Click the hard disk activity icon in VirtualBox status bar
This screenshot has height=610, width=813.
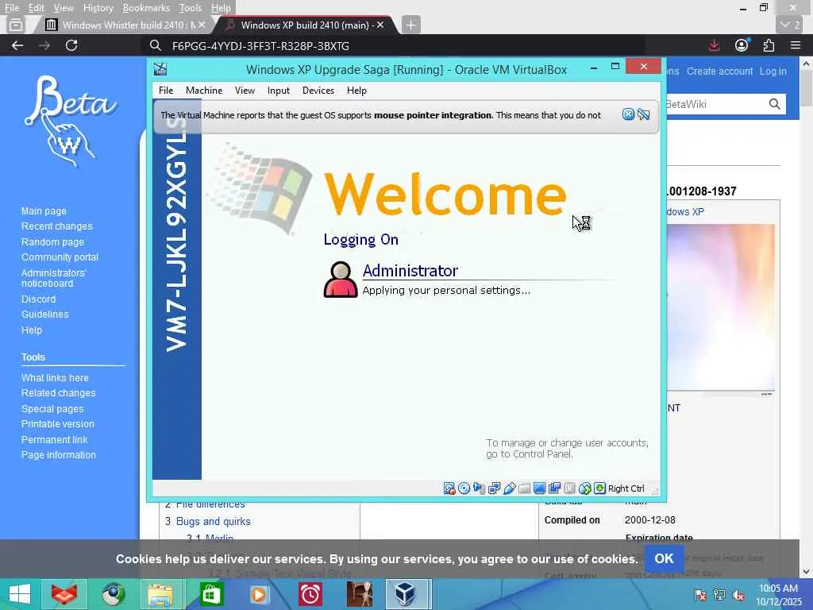tap(449, 488)
